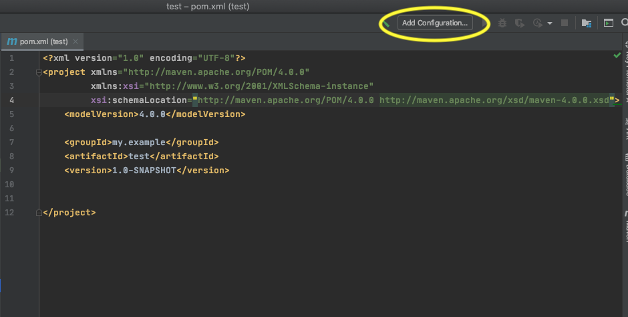Click the version value 1.0-SNAPSHOT
Image resolution: width=628 pixels, height=317 pixels.
click(x=144, y=171)
